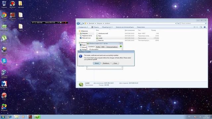
Task: Sort by the Дата изменения column header
Action: tap(130, 30)
